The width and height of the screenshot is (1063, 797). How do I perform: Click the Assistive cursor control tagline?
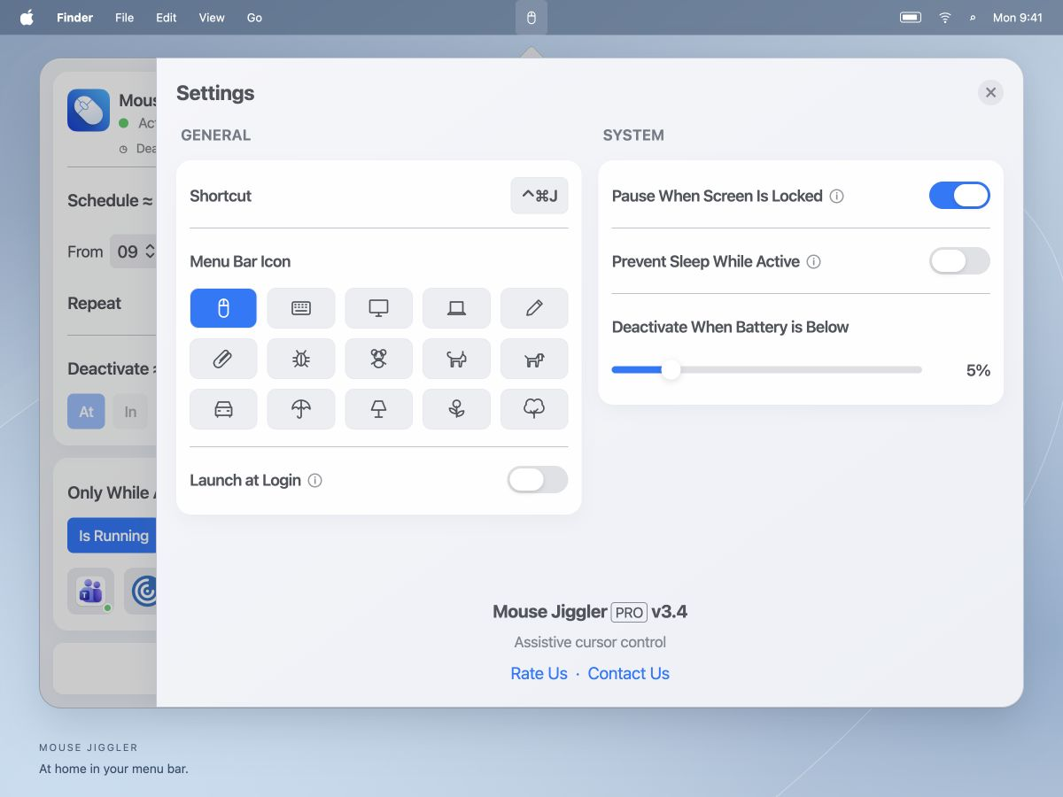coord(590,642)
